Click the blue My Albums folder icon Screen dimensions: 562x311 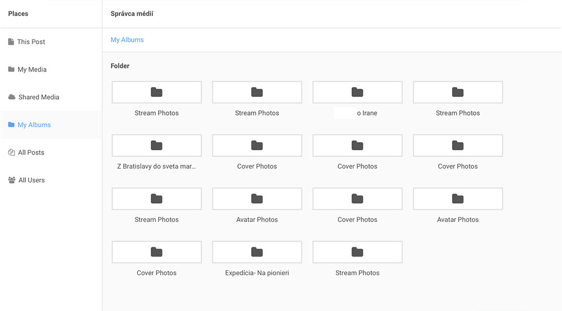tap(11, 124)
